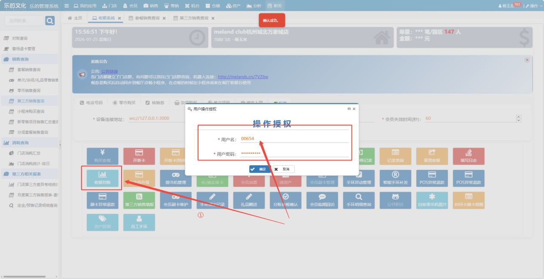Close the 第三方销售查询 tab
The height and width of the screenshot is (279, 544).
213,18
